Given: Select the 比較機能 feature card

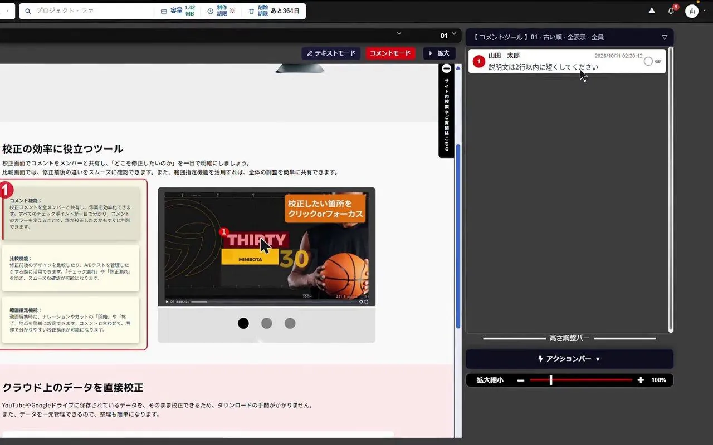Looking at the screenshot, I should [x=71, y=268].
